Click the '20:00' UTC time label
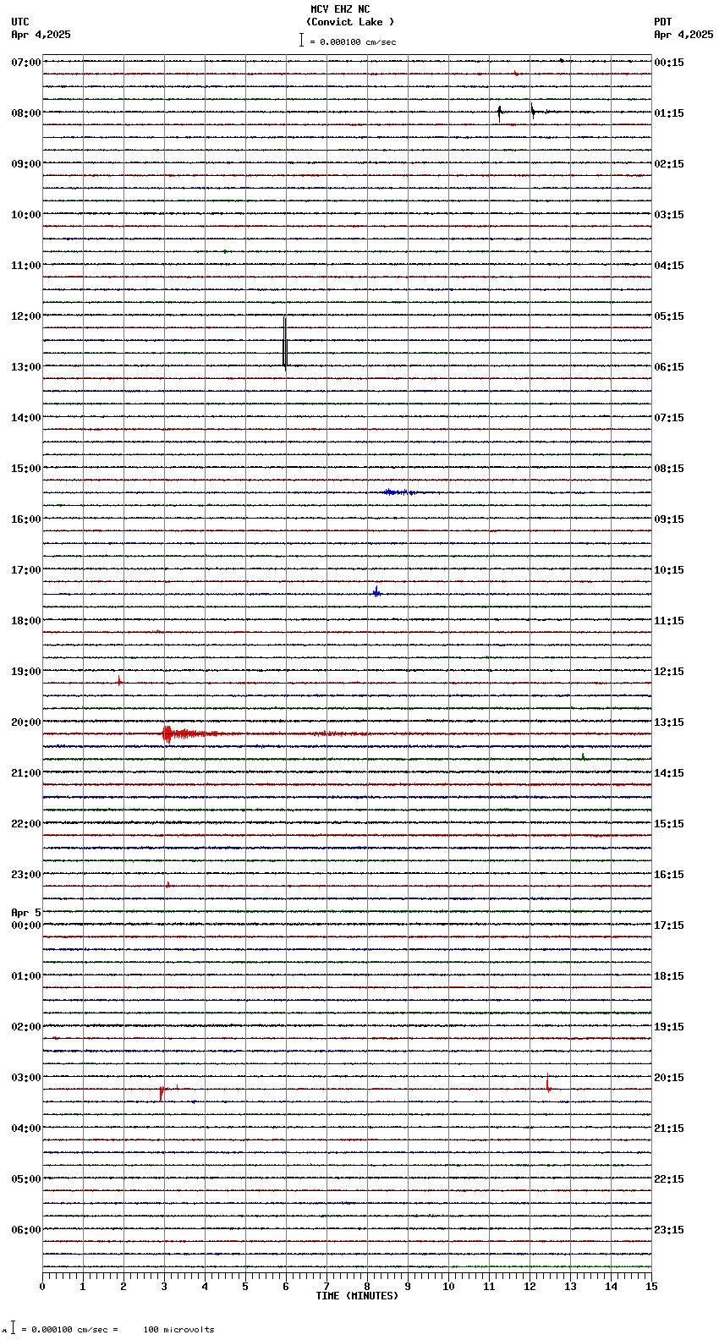 point(26,722)
